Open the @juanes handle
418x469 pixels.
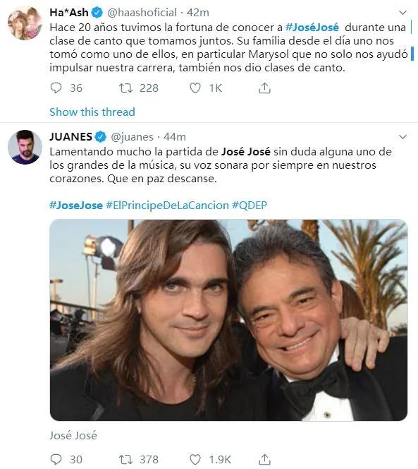point(132,137)
